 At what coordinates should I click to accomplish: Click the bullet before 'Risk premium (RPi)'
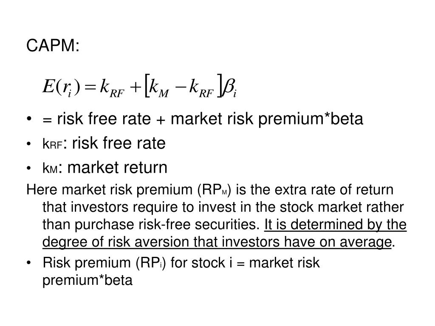click(x=29, y=263)
